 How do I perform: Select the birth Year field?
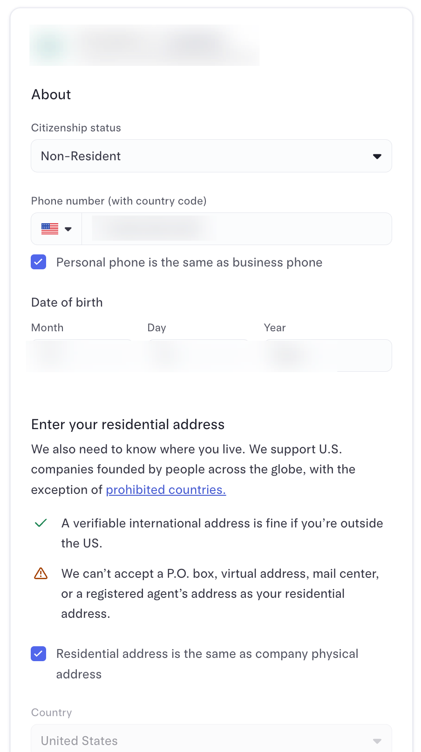328,355
